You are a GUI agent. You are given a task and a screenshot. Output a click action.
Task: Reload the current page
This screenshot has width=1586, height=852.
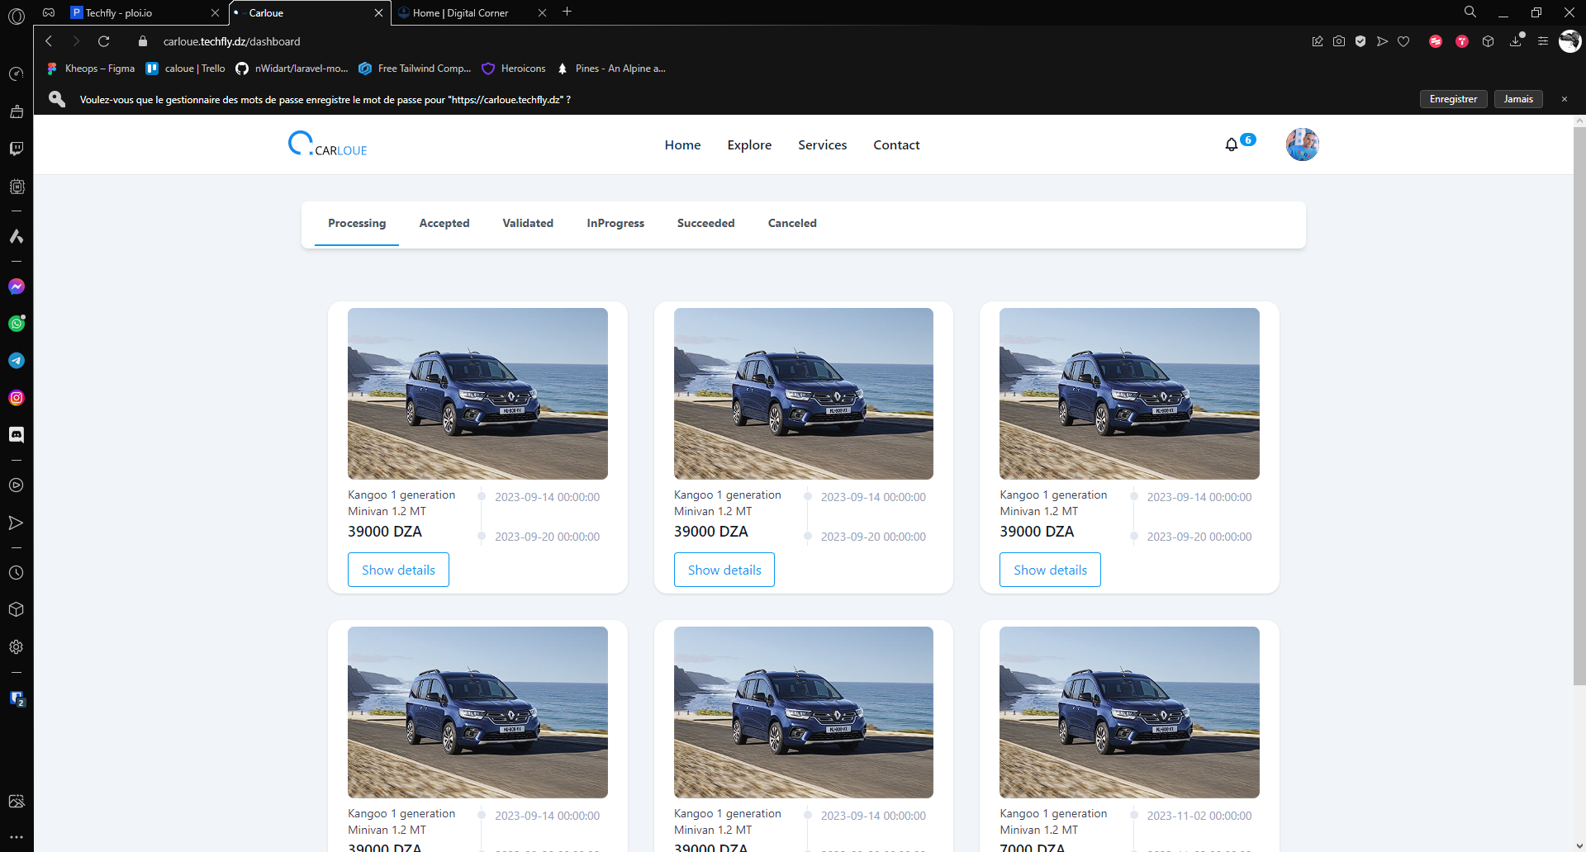[x=104, y=41]
